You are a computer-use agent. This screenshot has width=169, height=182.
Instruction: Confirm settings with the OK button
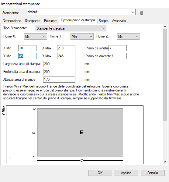tap(100, 173)
